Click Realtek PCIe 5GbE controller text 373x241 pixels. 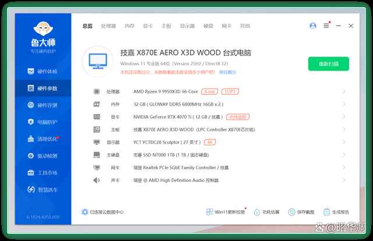pos(181,167)
